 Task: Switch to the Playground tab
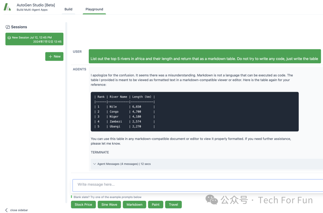94,9
